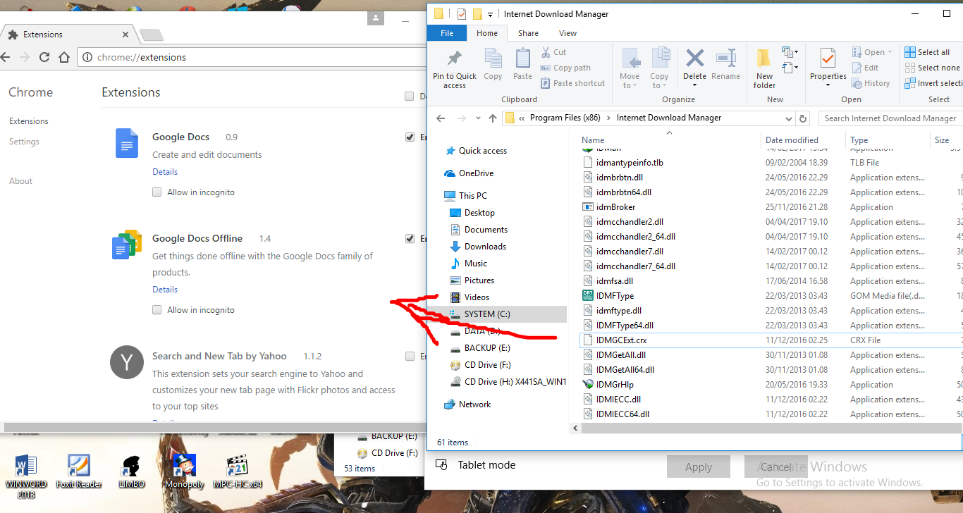The image size is (963, 513).
Task: Open About in Chrome sidebar
Action: click(20, 181)
